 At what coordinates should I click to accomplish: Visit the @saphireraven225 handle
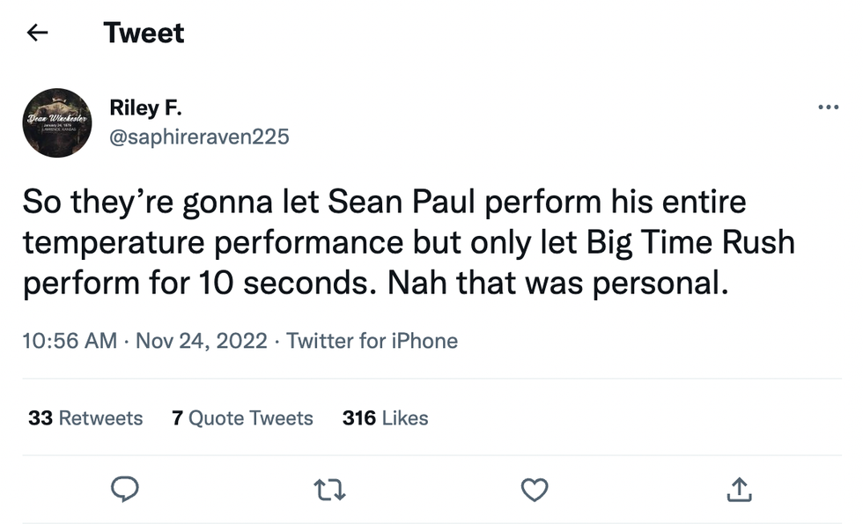pyautogui.click(x=199, y=137)
